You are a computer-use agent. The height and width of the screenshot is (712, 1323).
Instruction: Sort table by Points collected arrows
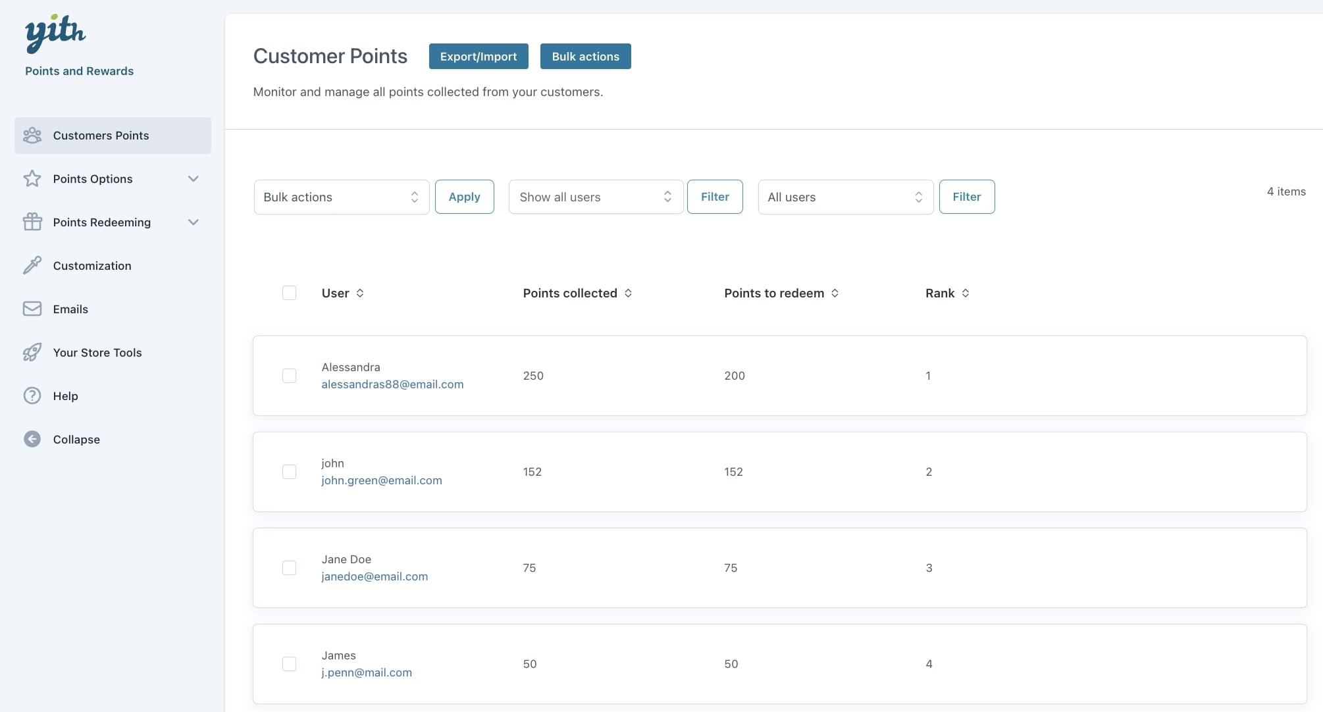point(628,293)
